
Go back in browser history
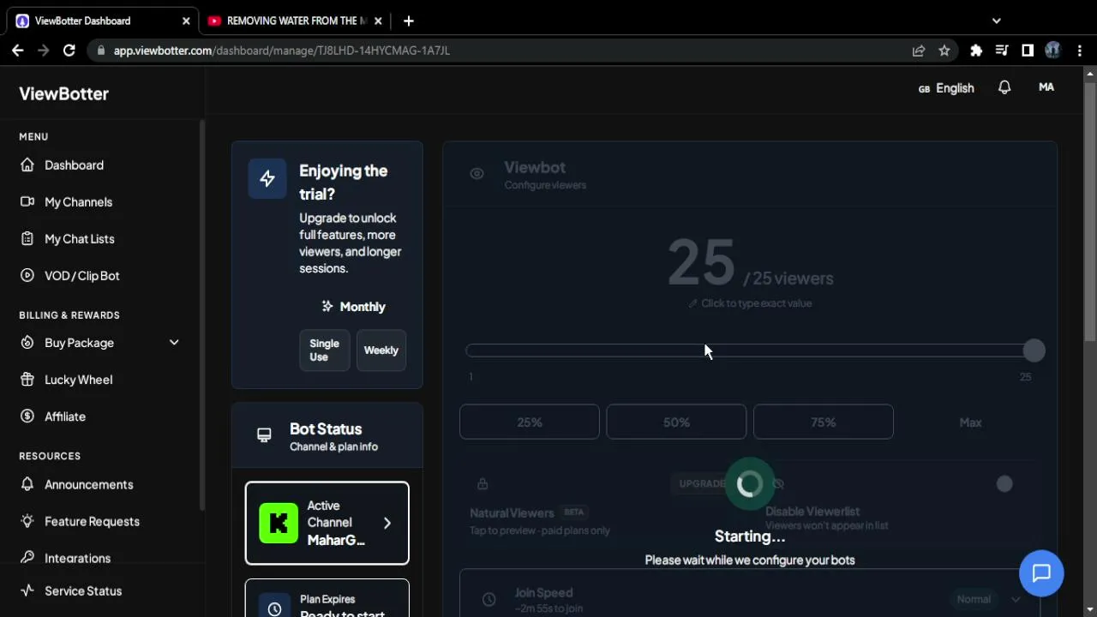[x=18, y=51]
